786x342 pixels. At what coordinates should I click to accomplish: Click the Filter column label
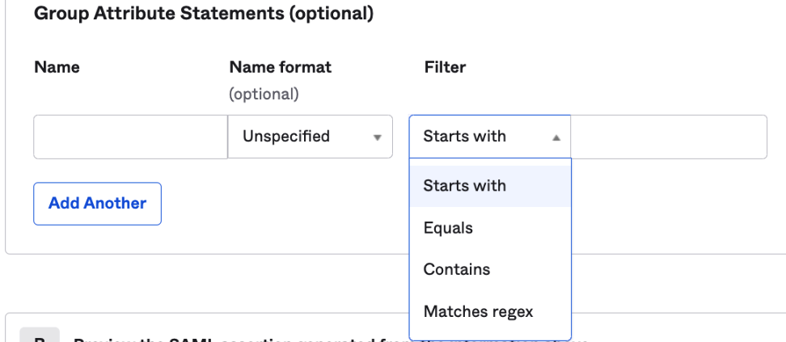(445, 68)
